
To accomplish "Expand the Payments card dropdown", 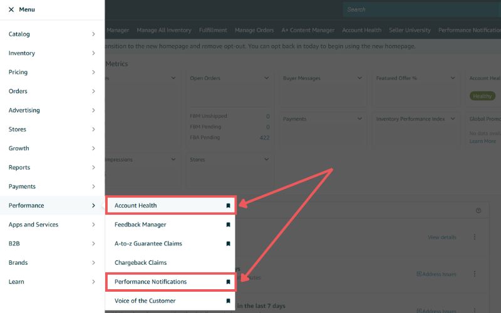I will tap(359, 119).
